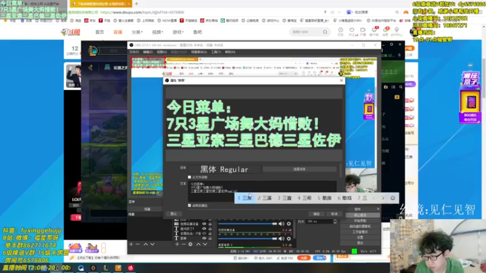Open OBS 场景集合(S) menu
486x273 pixels.
coord(199,52)
